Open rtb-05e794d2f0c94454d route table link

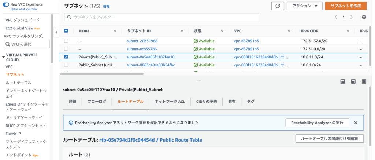point(151,140)
